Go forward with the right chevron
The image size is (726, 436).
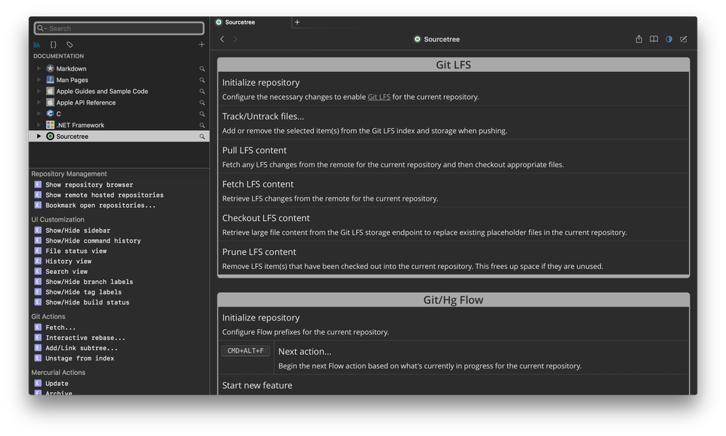[x=235, y=39]
